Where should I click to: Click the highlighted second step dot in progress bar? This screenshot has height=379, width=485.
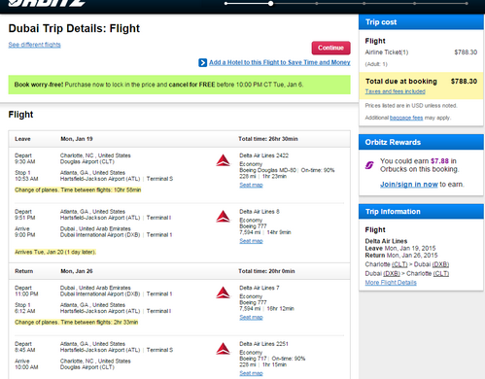[x=270, y=4]
